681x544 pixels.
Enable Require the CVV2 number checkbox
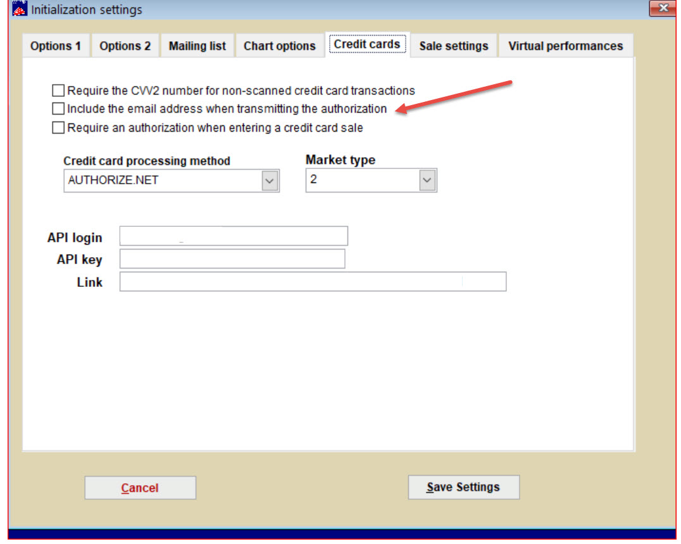click(x=58, y=91)
